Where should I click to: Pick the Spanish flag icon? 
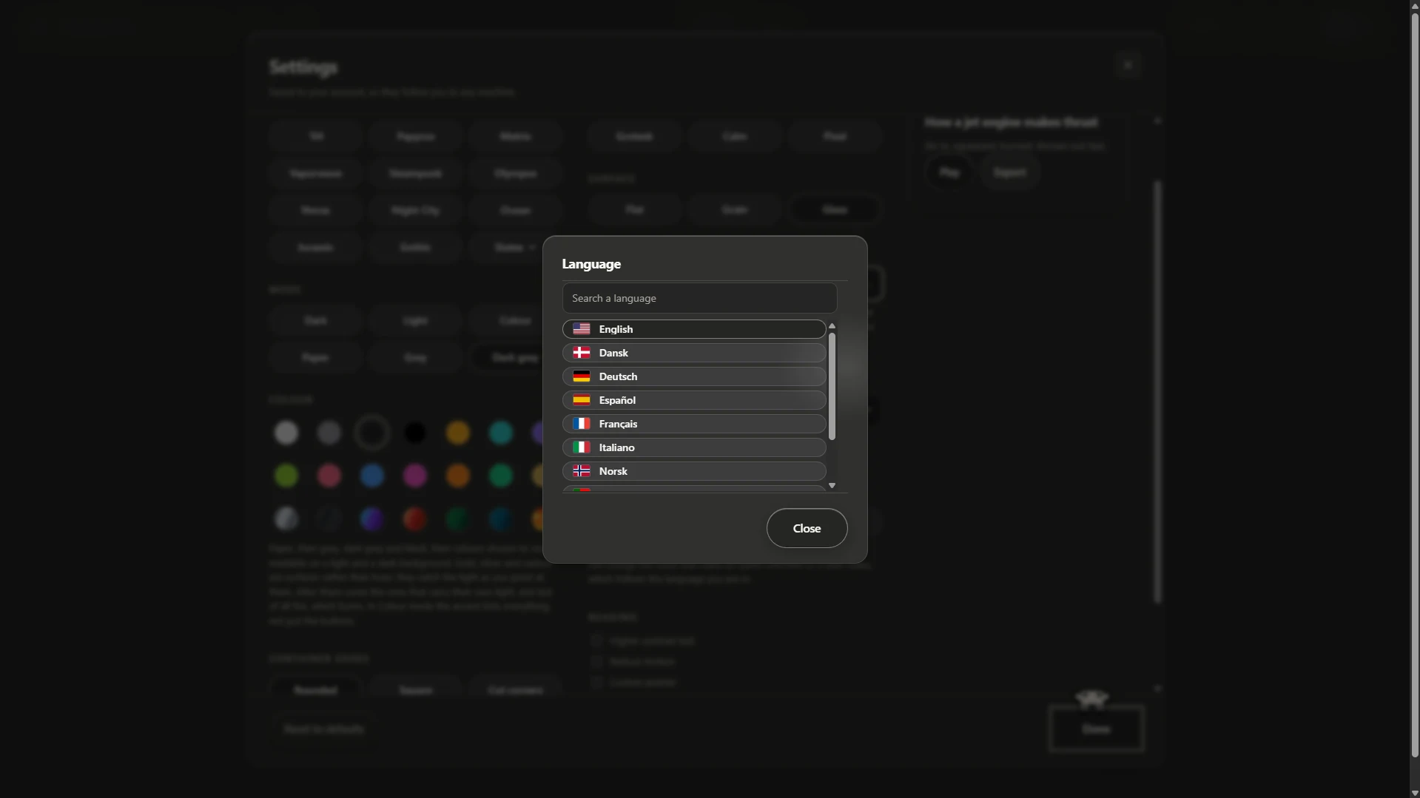(x=582, y=400)
